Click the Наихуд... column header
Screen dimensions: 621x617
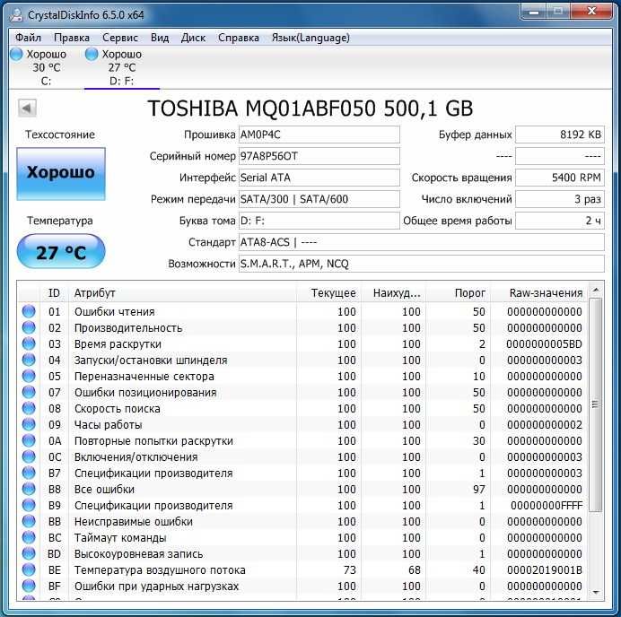point(393,293)
